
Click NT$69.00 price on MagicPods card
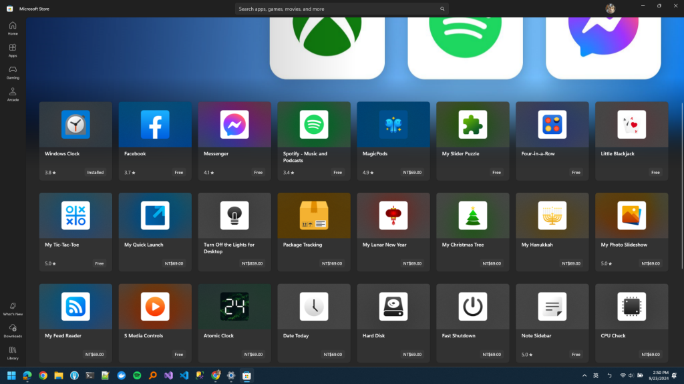coord(412,173)
